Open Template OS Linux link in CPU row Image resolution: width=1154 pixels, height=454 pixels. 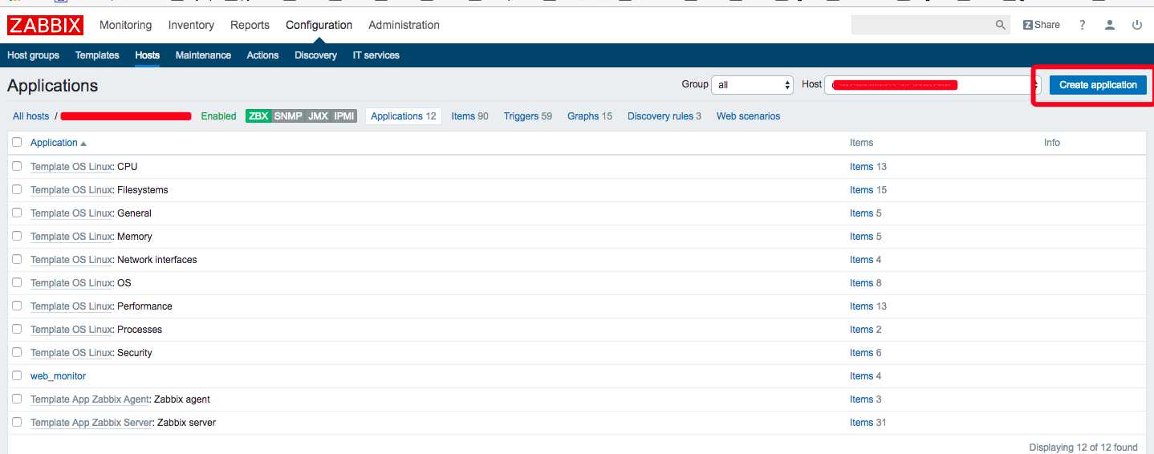[x=71, y=166]
